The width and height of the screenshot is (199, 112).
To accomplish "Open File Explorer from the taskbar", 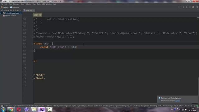I will tap(34, 110).
